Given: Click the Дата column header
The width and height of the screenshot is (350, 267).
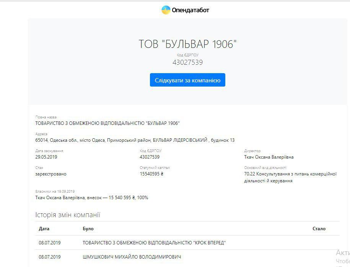Looking at the screenshot, I should point(44,229).
